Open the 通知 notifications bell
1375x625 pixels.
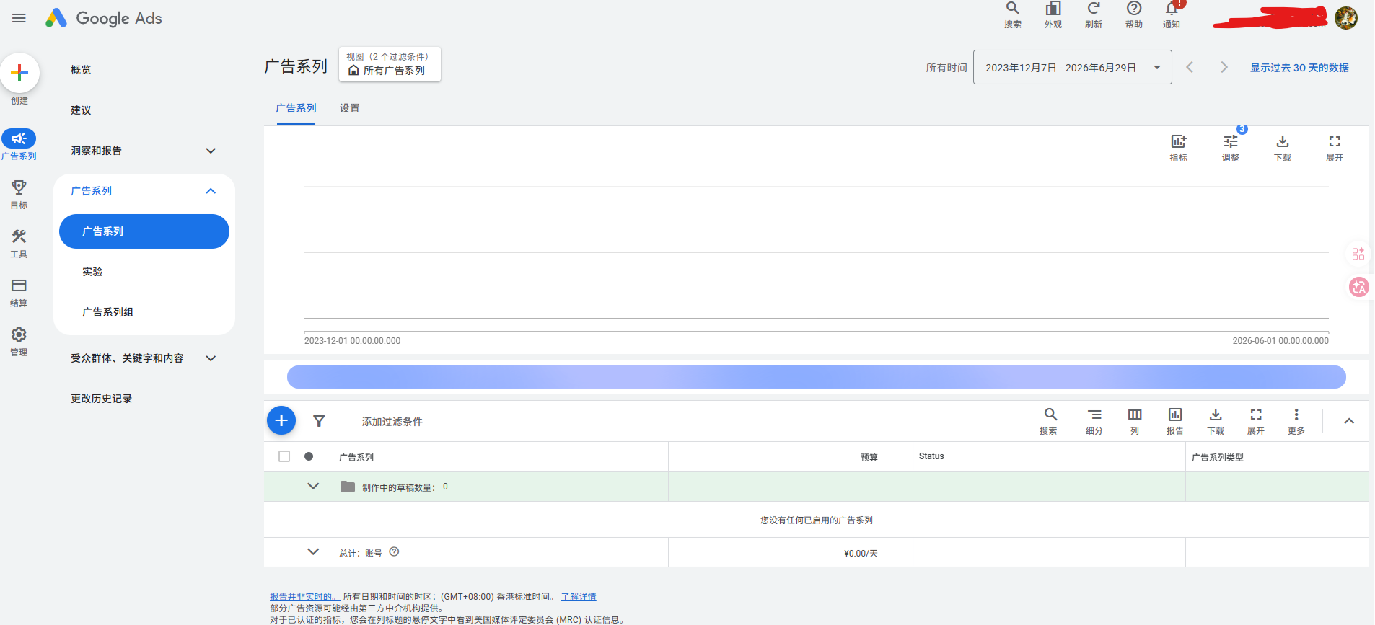tap(1172, 14)
